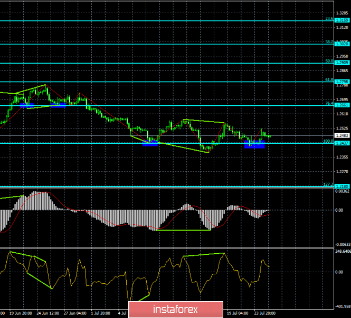
Task: Click the blue marker beside the 1.2661 peak
Action: pos(59,105)
